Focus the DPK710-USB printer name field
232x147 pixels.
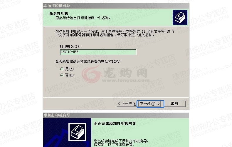pos(98,52)
